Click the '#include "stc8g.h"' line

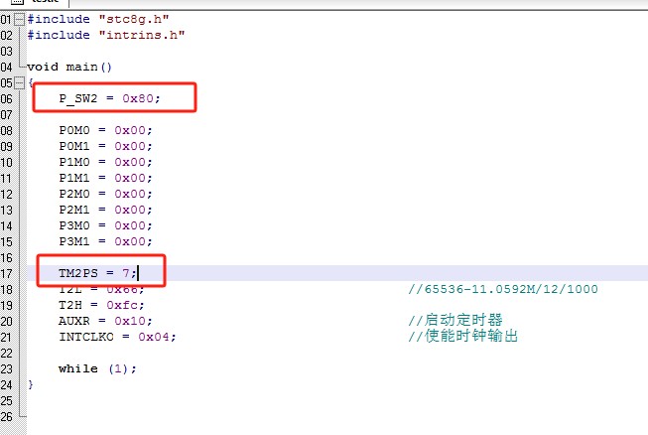98,19
